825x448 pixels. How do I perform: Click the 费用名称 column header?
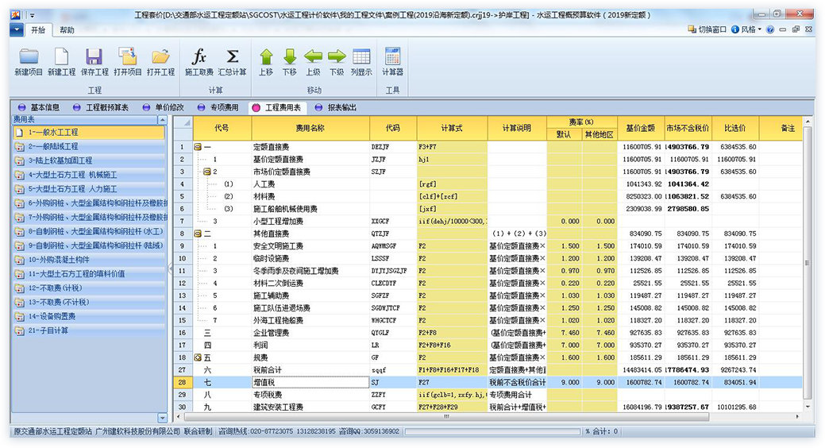coord(310,128)
